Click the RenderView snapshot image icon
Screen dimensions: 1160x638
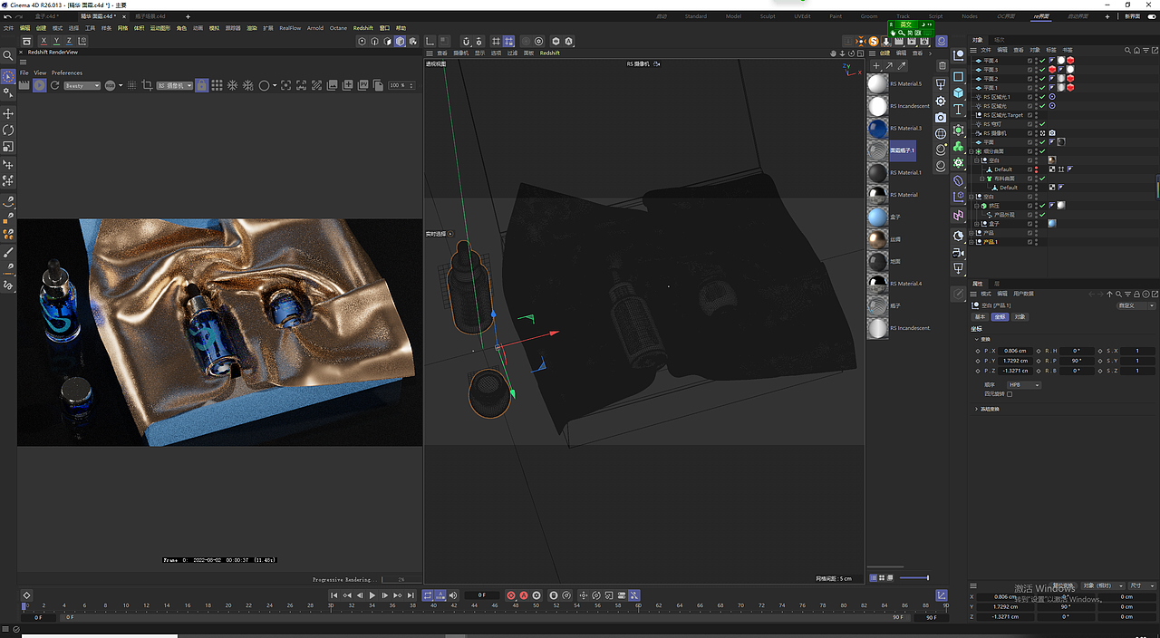point(333,85)
